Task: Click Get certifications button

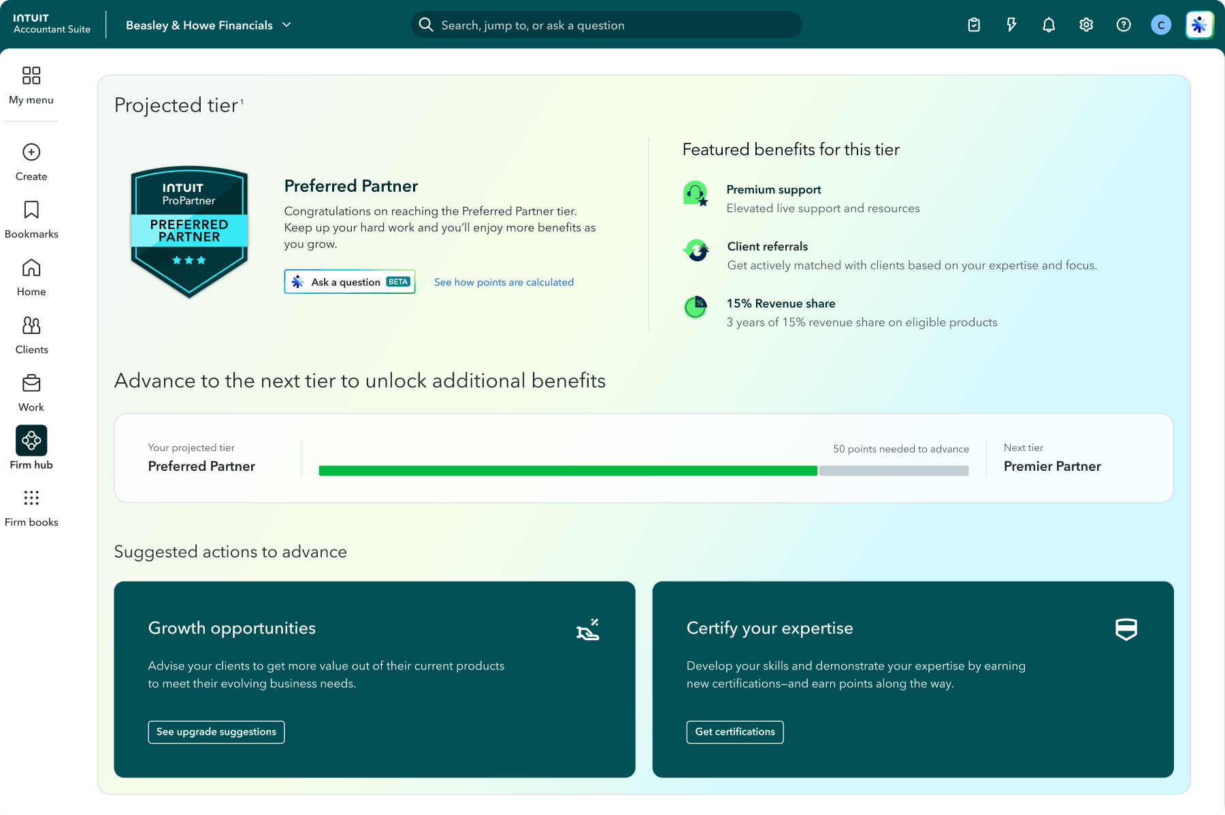Action: [x=735, y=732]
